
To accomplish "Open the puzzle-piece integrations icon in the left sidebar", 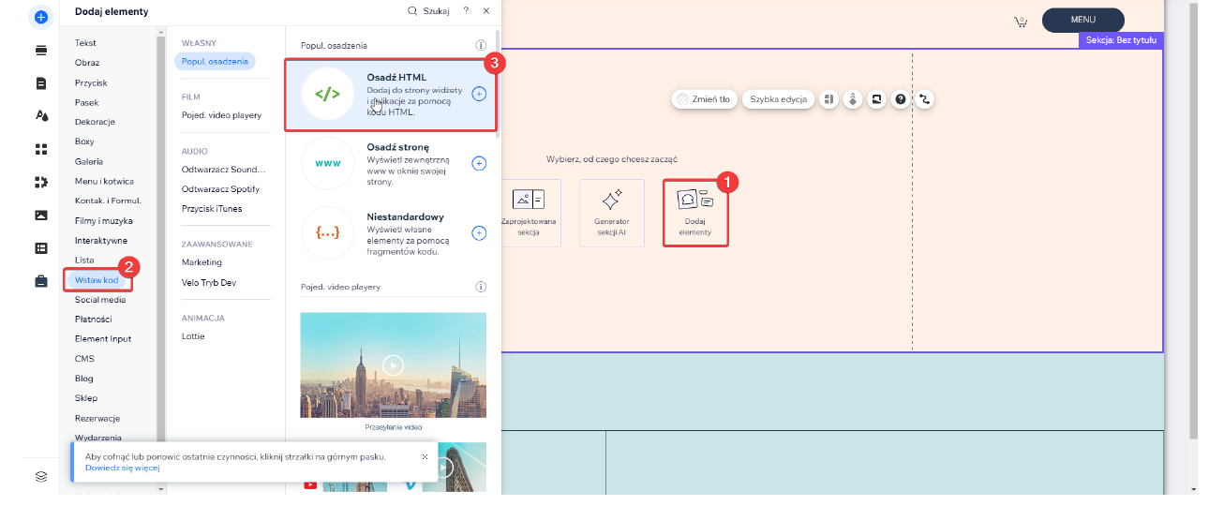I will [40, 182].
